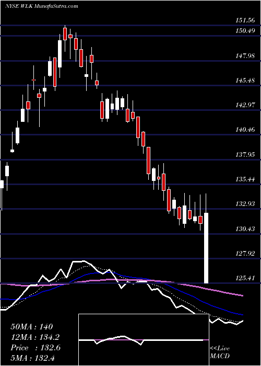Click the 127.92 price level label
This screenshot has width=261, height=366.
[x=244, y=254]
